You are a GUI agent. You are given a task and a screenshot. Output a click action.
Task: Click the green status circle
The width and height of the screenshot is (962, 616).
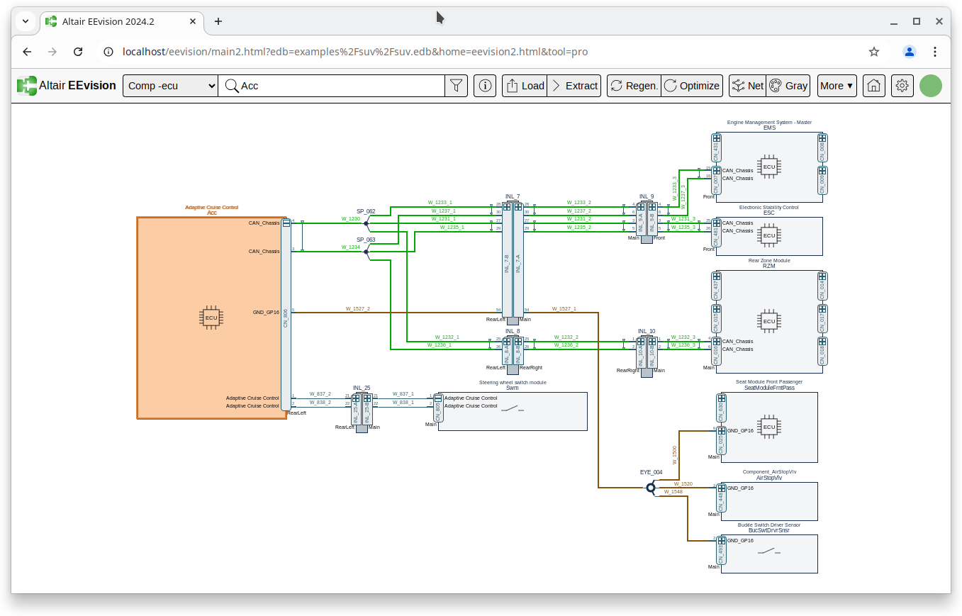930,86
